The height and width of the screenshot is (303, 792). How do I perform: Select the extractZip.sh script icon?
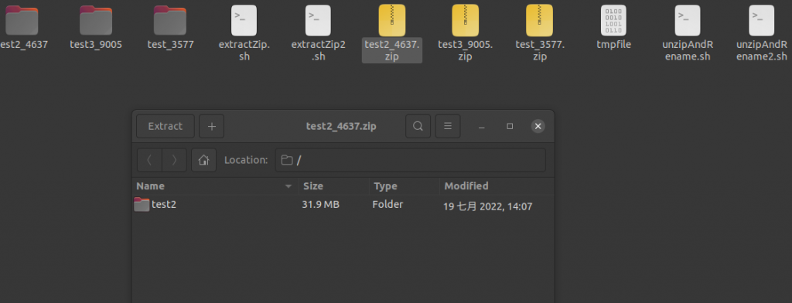click(244, 21)
